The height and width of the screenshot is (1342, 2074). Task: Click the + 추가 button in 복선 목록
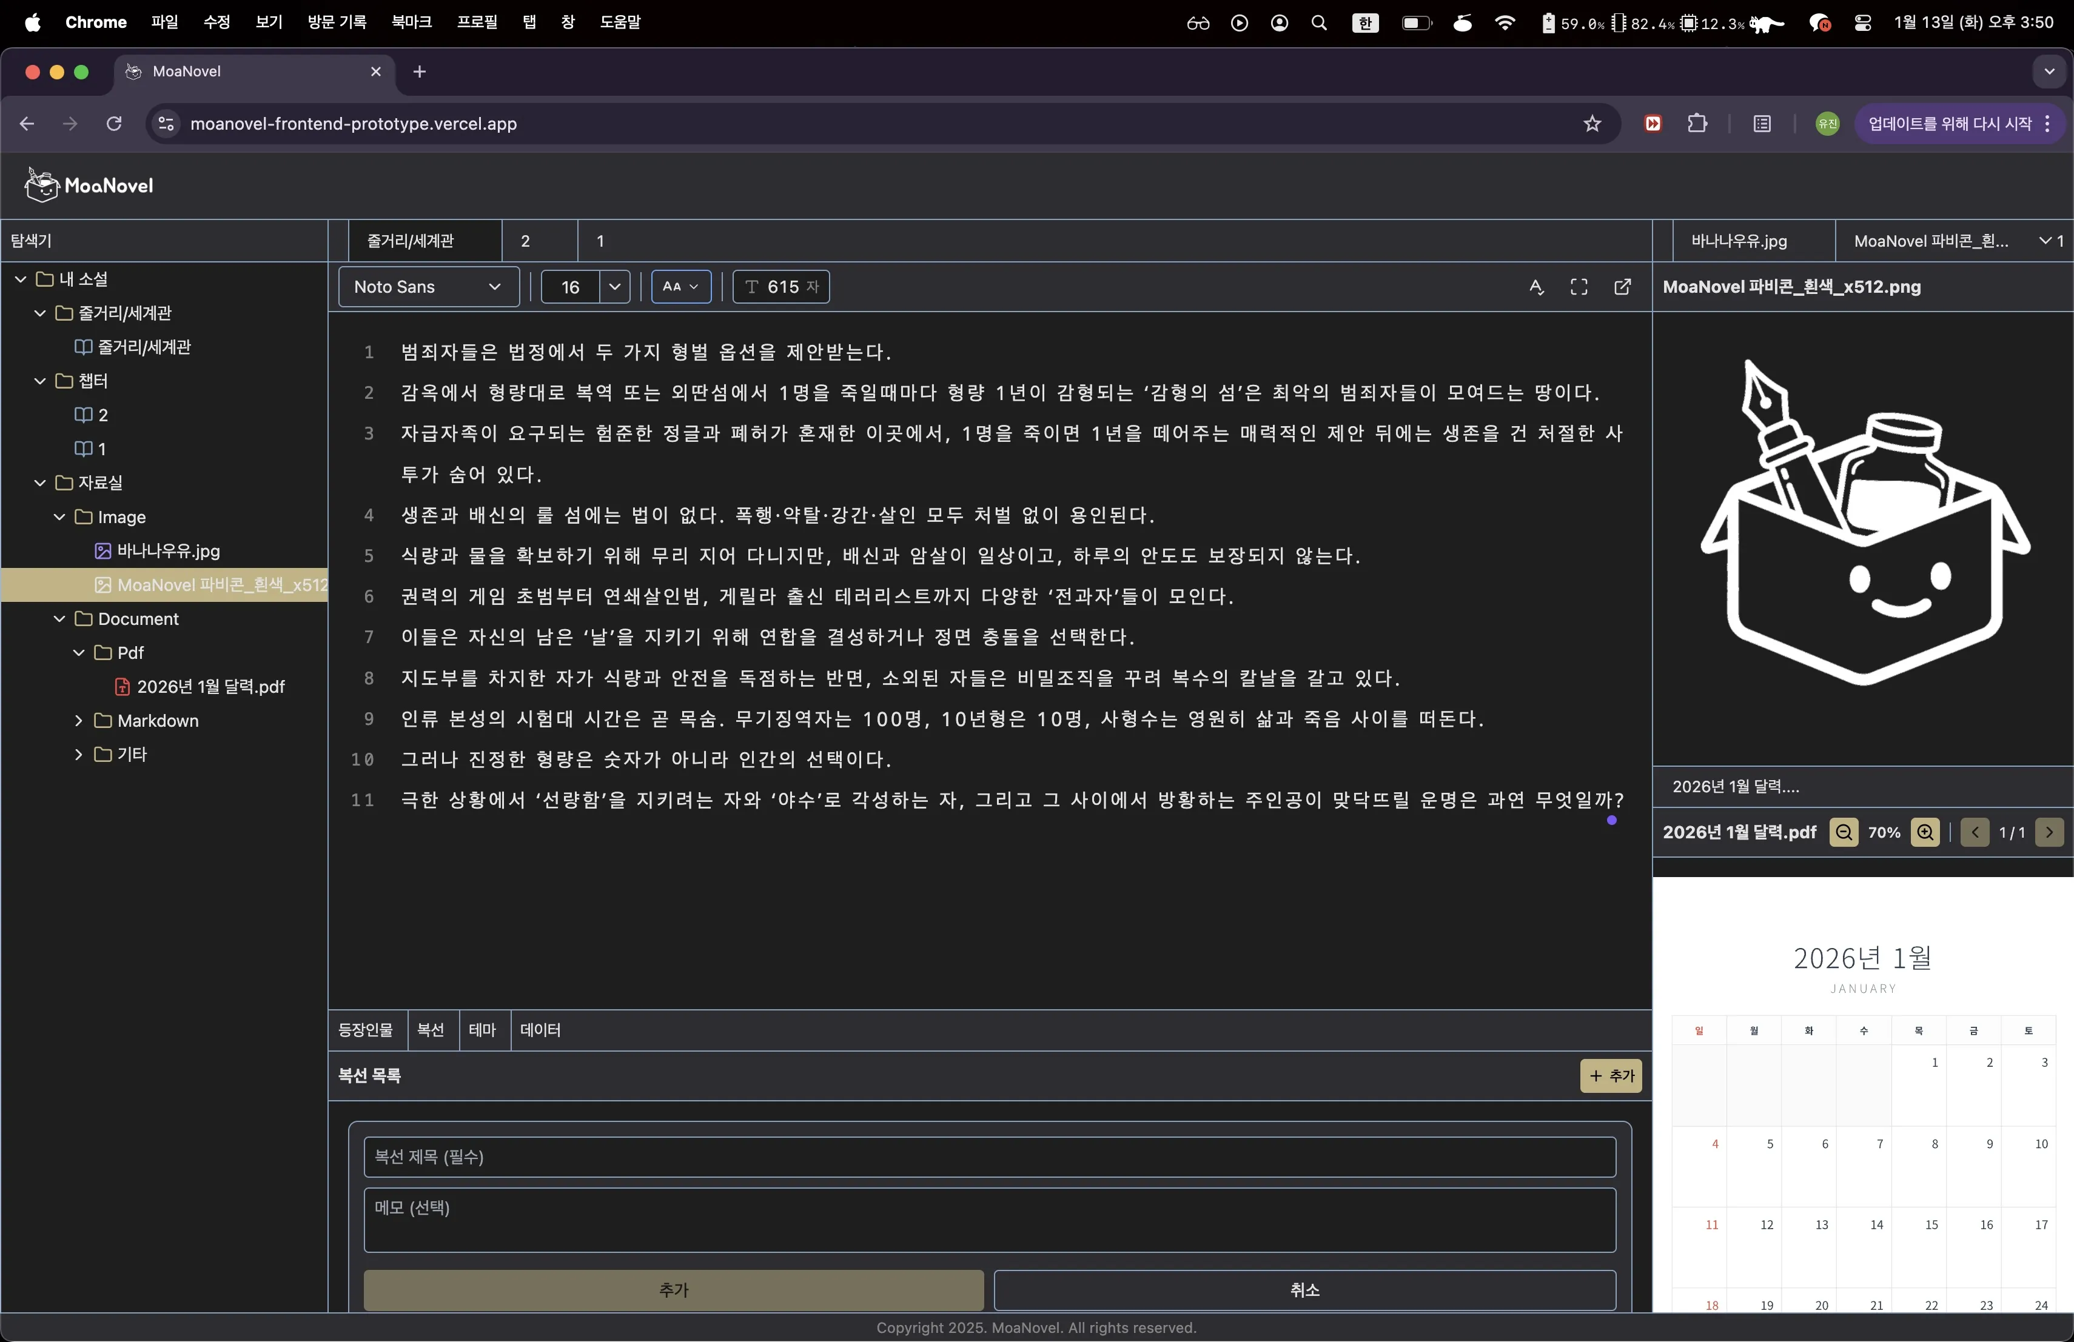[1611, 1075]
